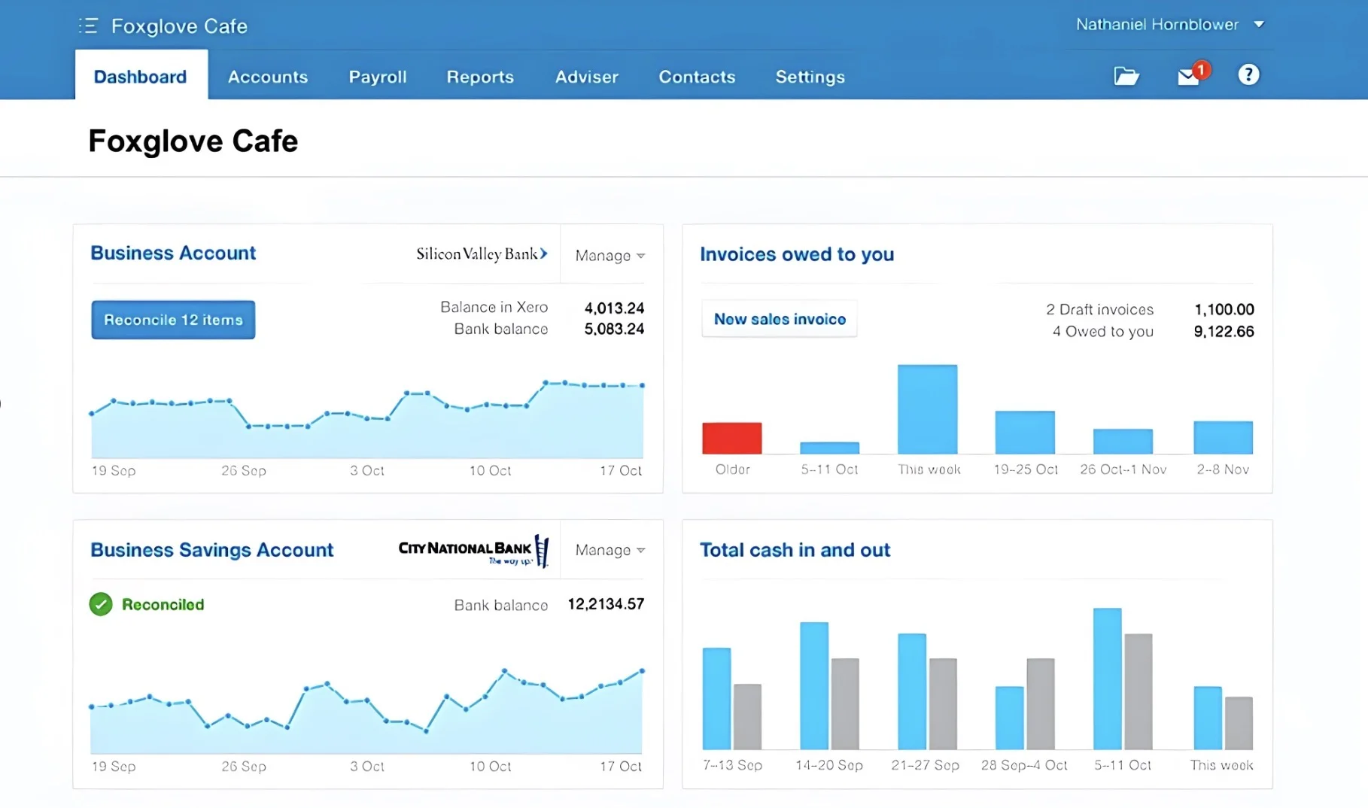1368x808 pixels.
Task: Open the organization list menu icon
Action: pos(88,26)
